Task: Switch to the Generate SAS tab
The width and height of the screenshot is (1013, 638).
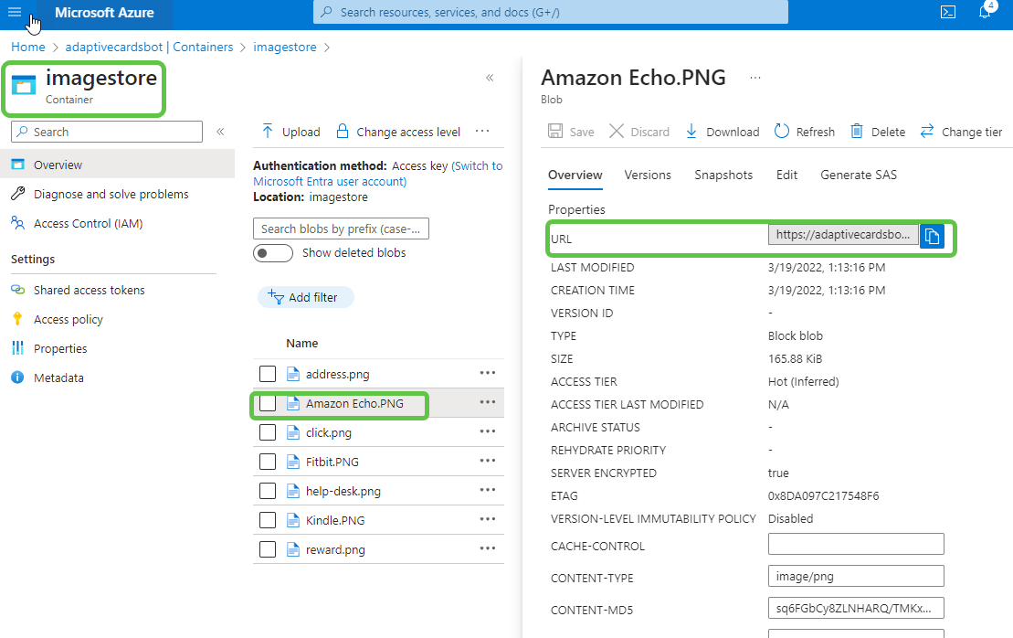Action: click(x=858, y=175)
